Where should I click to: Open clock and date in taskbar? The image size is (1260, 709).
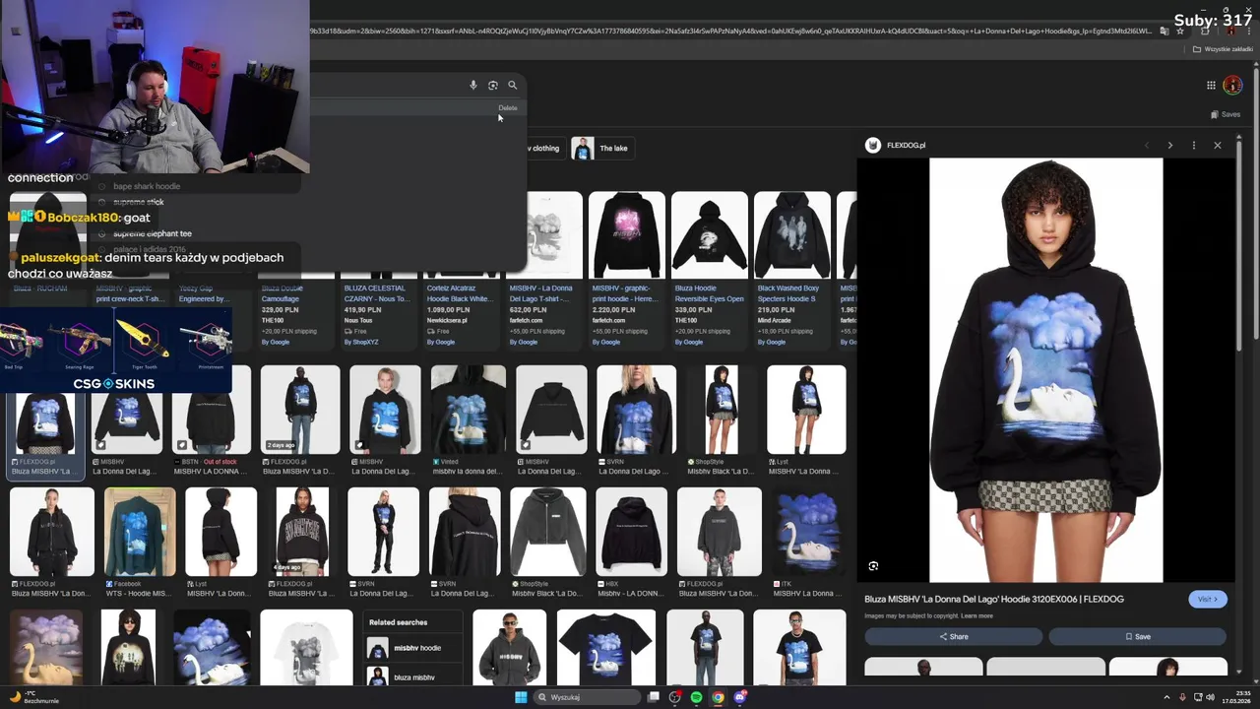(x=1236, y=697)
